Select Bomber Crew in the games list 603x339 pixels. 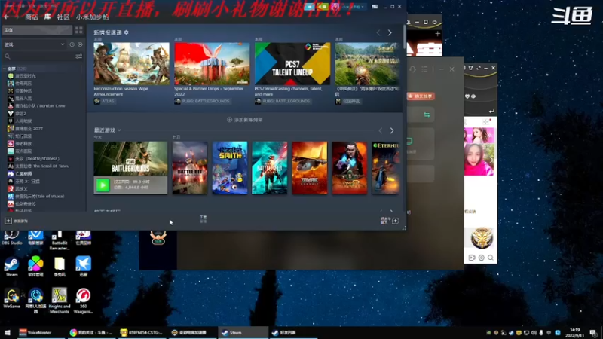40,105
